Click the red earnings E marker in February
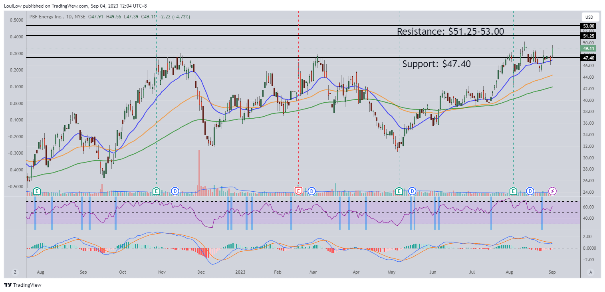The width and height of the screenshot is (605, 292). tap(298, 191)
